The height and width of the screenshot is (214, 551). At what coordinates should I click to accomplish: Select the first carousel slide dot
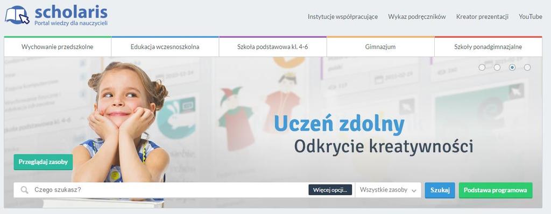point(482,67)
